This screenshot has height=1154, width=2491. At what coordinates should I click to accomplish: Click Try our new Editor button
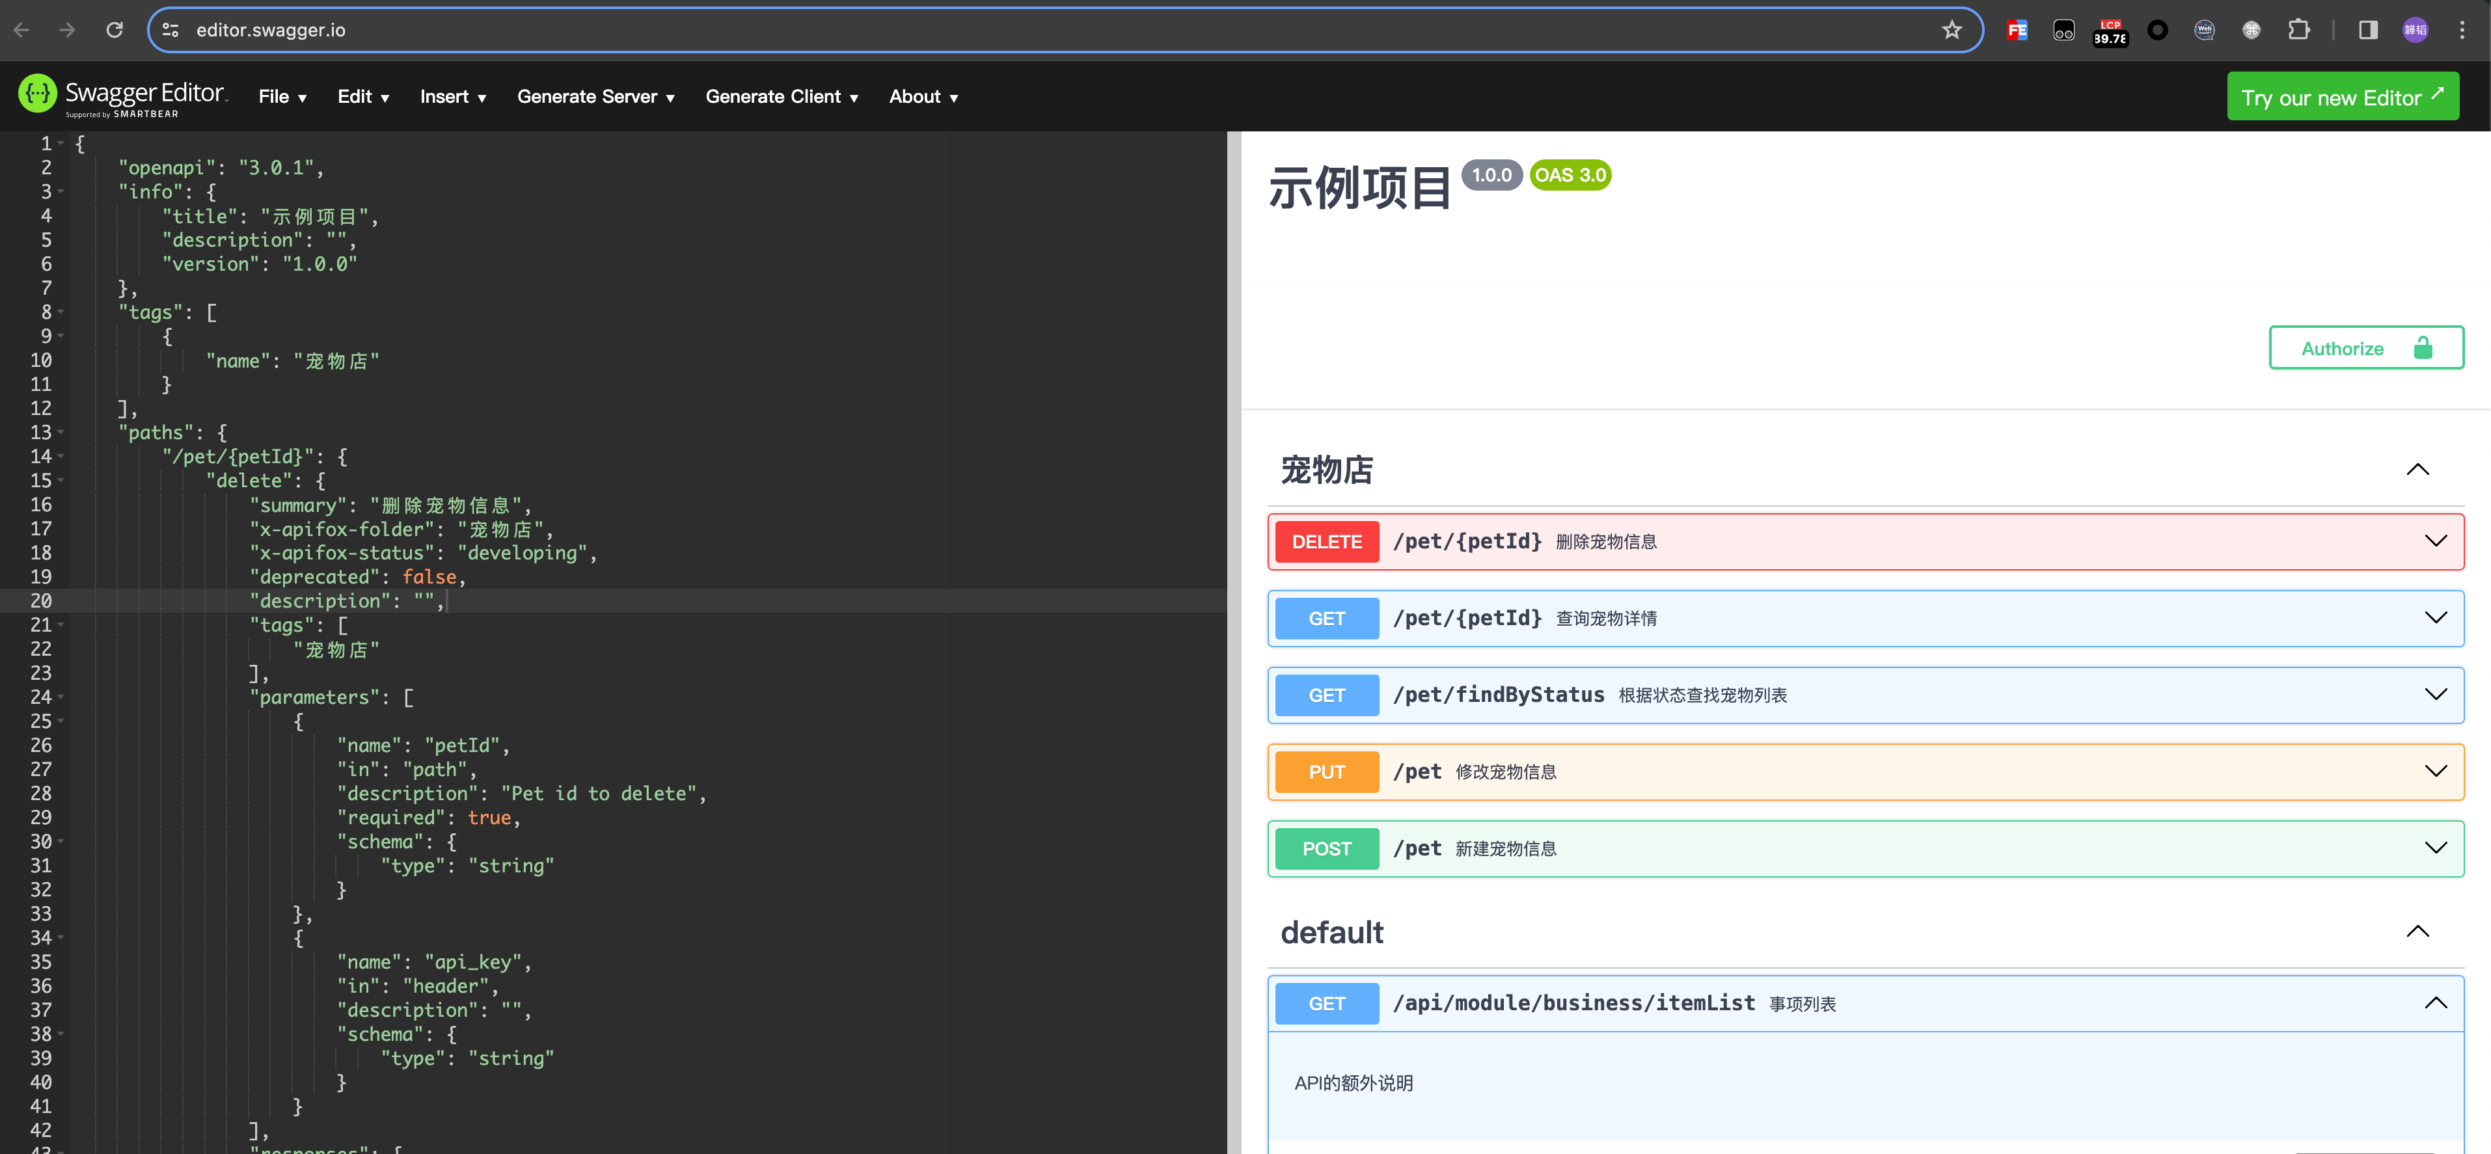[x=2342, y=97]
